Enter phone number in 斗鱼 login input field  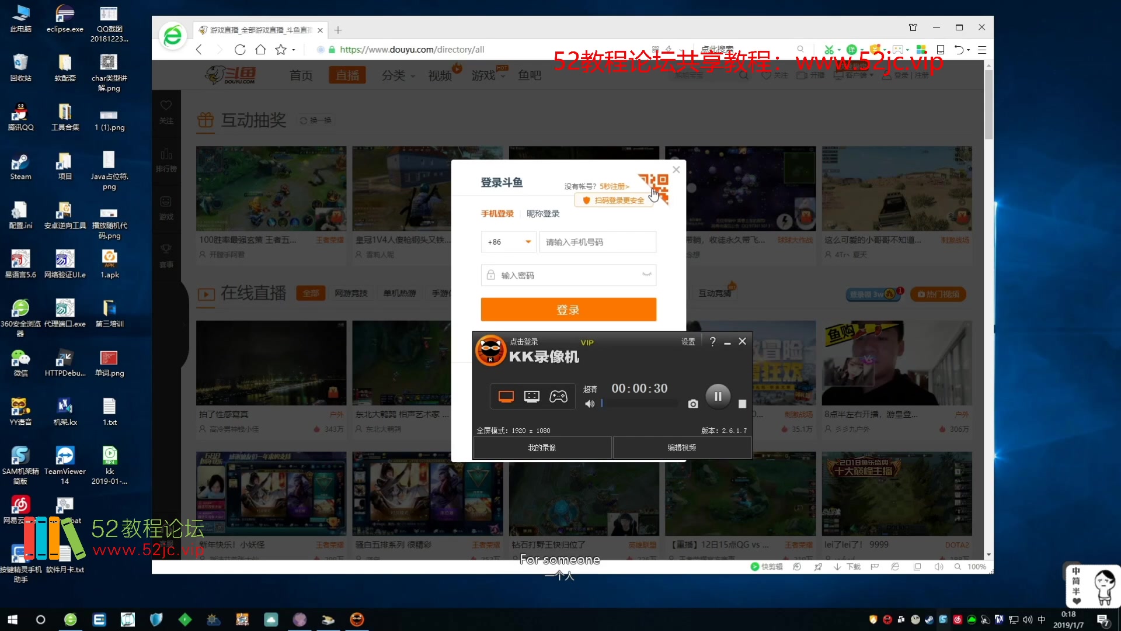click(597, 242)
